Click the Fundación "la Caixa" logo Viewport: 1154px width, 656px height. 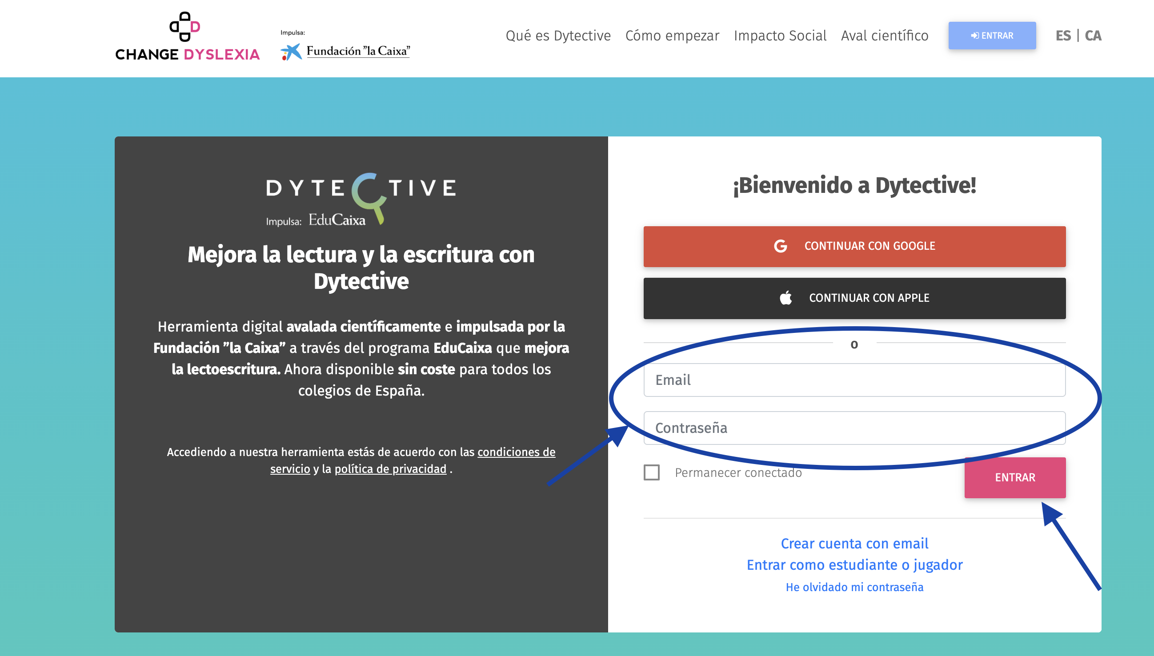point(345,52)
